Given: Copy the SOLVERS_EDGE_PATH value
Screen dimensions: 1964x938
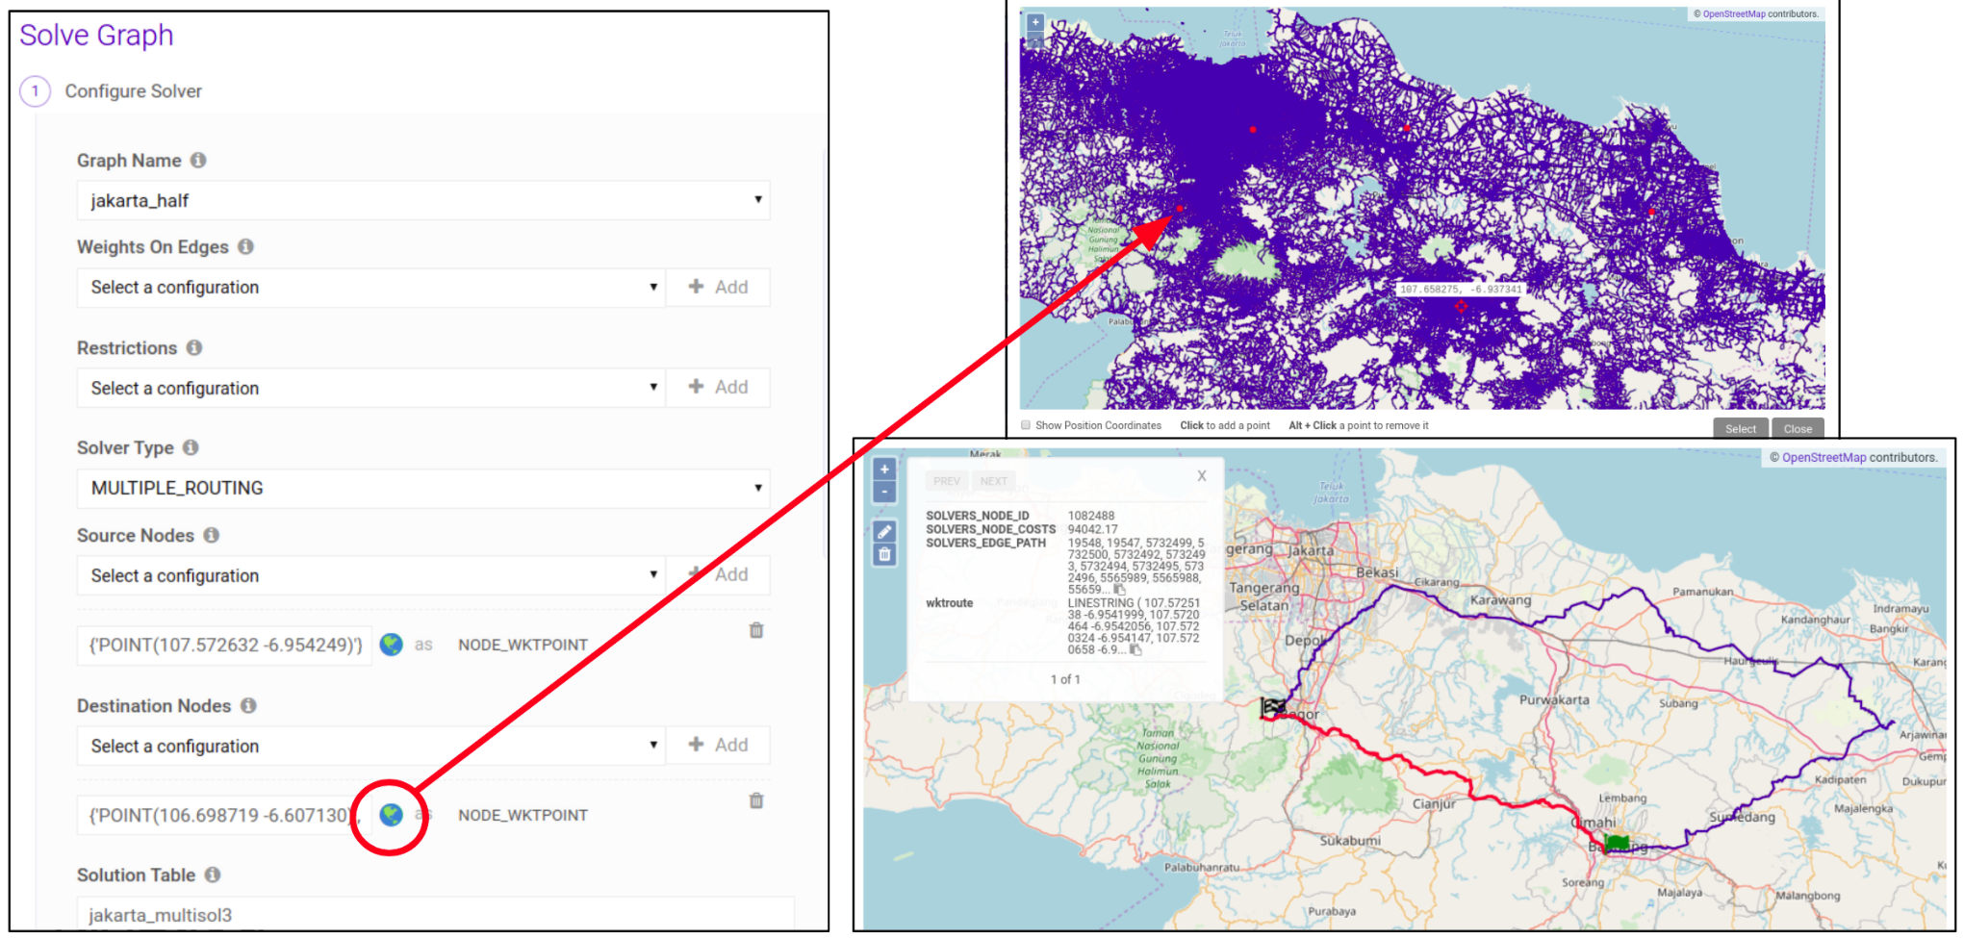Looking at the screenshot, I should 1119,590.
